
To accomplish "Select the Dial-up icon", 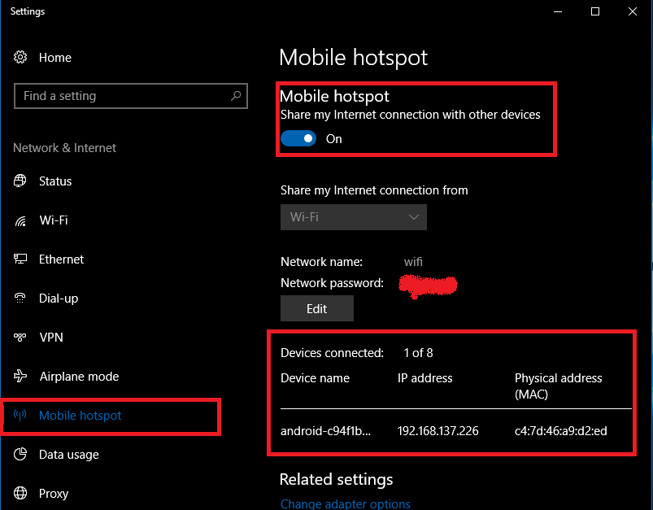I will point(20,298).
